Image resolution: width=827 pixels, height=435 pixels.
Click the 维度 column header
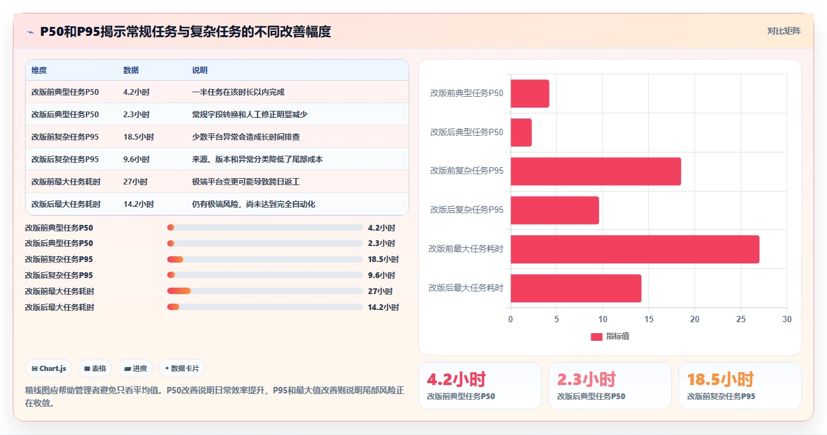pyautogui.click(x=39, y=70)
